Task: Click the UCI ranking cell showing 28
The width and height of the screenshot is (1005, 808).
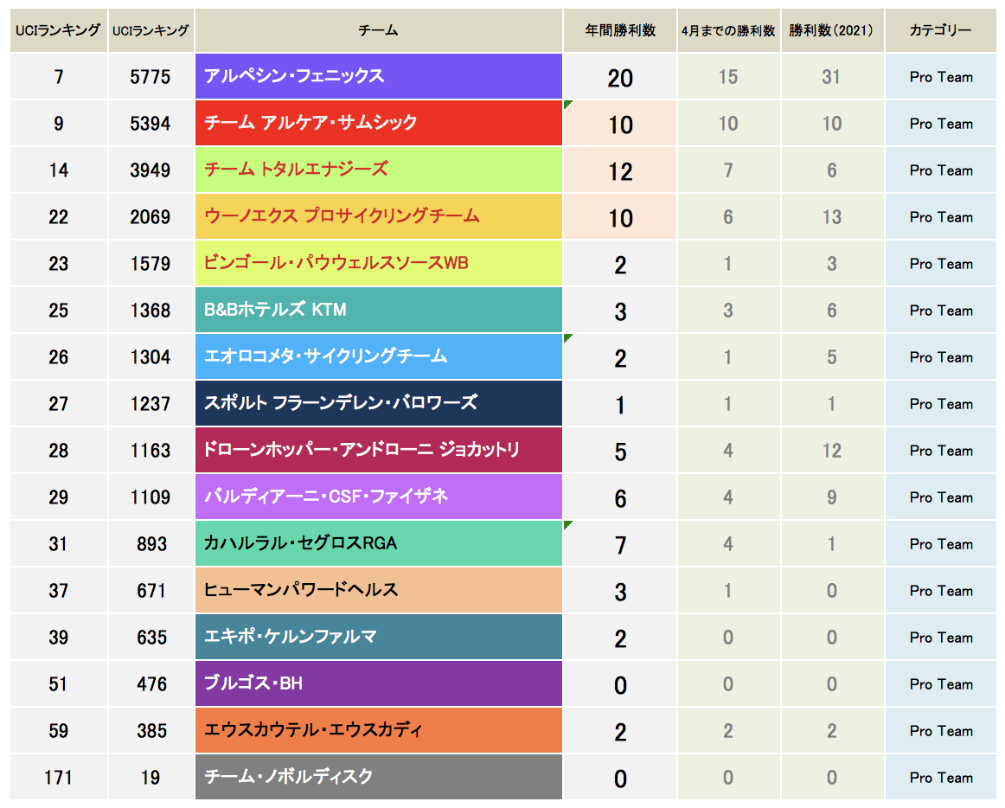Action: pyautogui.click(x=58, y=452)
